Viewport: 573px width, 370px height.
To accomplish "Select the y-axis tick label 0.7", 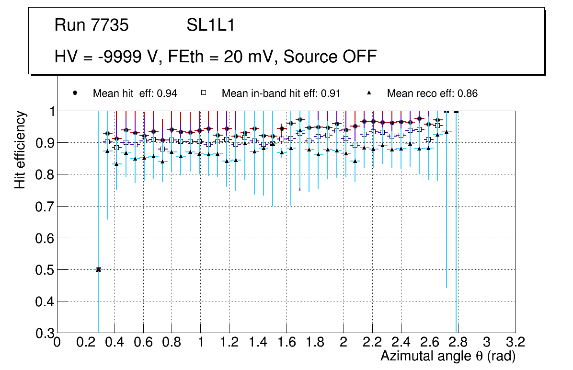I will pyautogui.click(x=44, y=206).
